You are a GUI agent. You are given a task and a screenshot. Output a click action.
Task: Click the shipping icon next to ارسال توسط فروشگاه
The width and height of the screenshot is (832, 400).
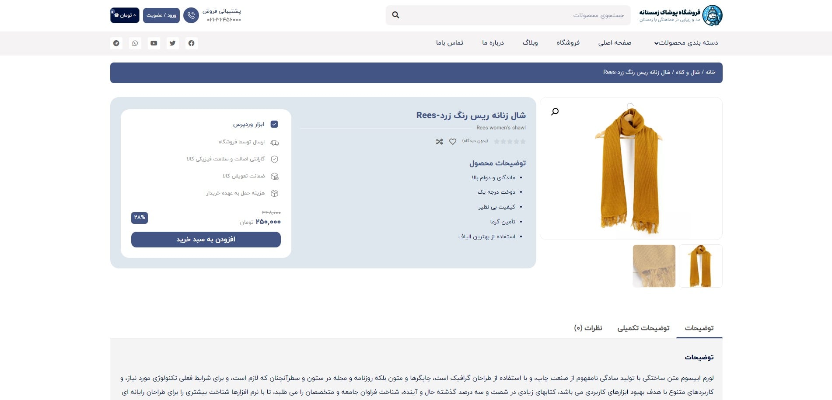275,142
